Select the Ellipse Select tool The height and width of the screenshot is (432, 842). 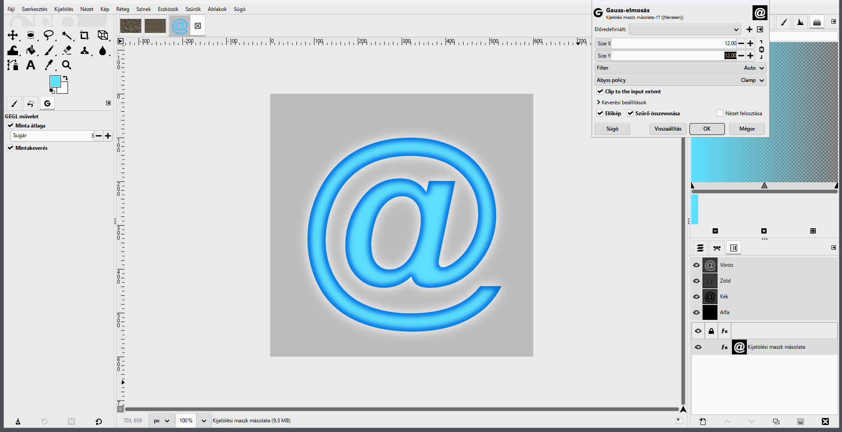(31, 35)
